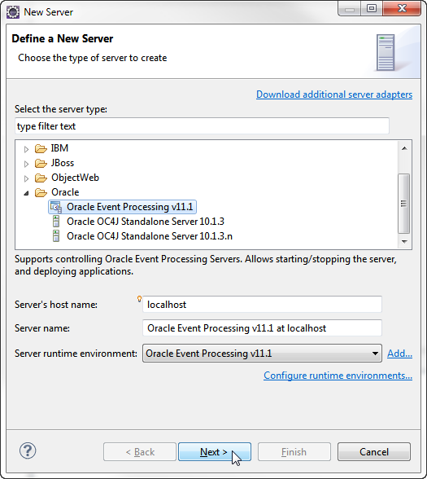
Task: Click the OC4J Standalone Server 10.1.3 icon
Action: point(56,222)
